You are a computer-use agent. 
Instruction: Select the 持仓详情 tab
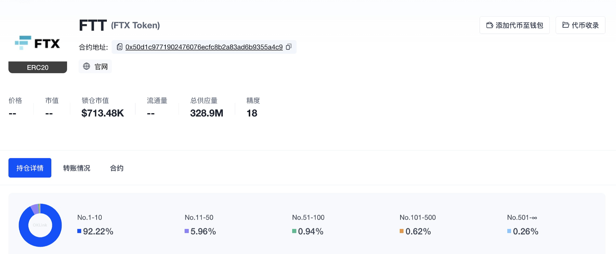point(30,168)
